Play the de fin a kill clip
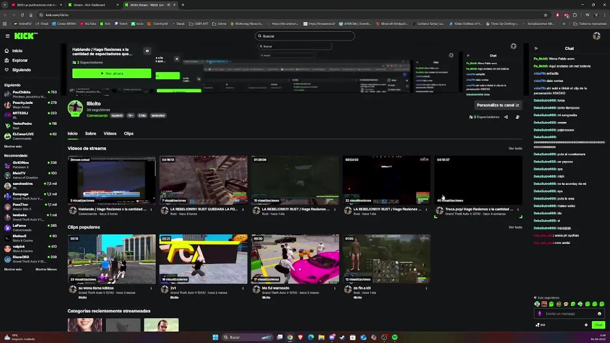The width and height of the screenshot is (610, 343). coord(386,259)
